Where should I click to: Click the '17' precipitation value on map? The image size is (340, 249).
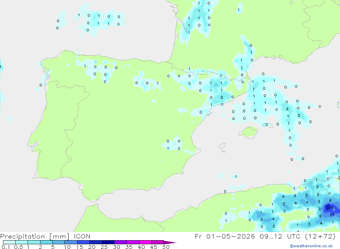click(x=332, y=215)
